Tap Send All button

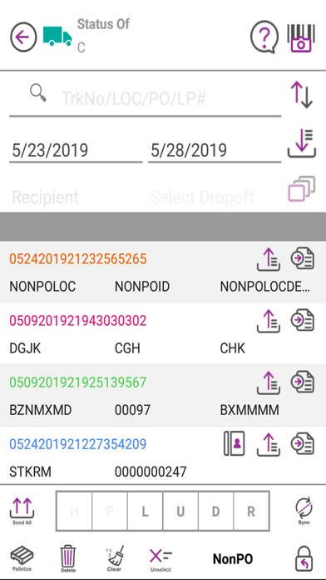click(22, 511)
